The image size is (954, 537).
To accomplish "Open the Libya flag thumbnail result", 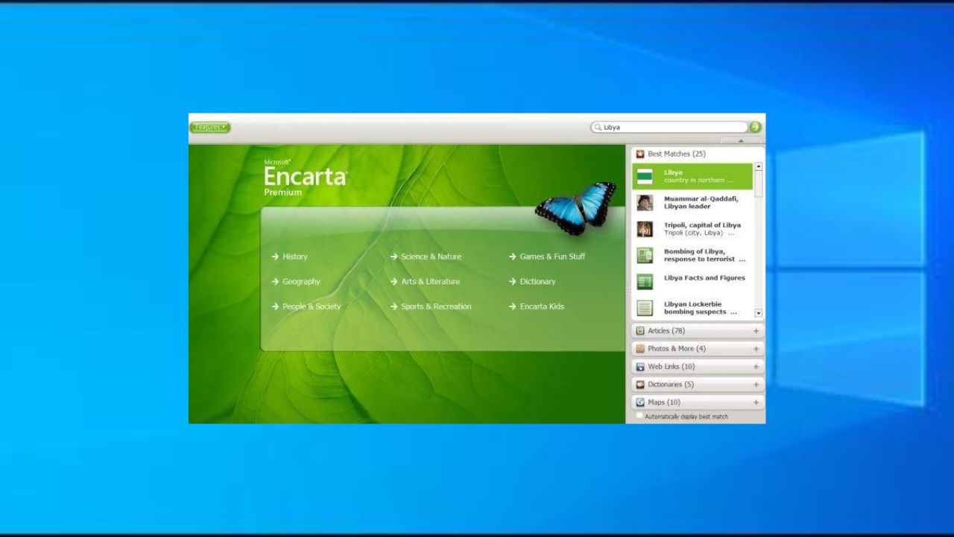I will [645, 177].
